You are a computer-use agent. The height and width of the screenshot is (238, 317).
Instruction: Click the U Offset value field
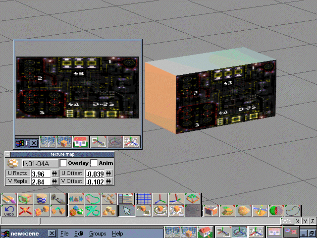[94, 174]
